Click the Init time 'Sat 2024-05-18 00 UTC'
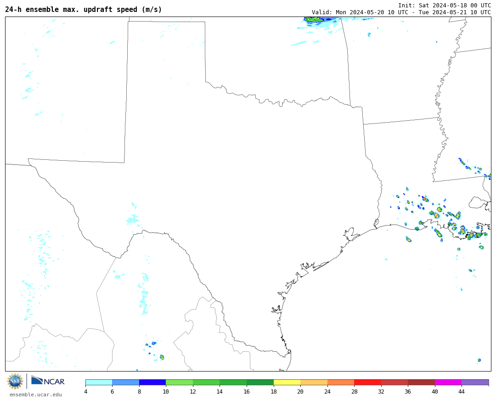The width and height of the screenshot is (496, 400). tap(455, 6)
